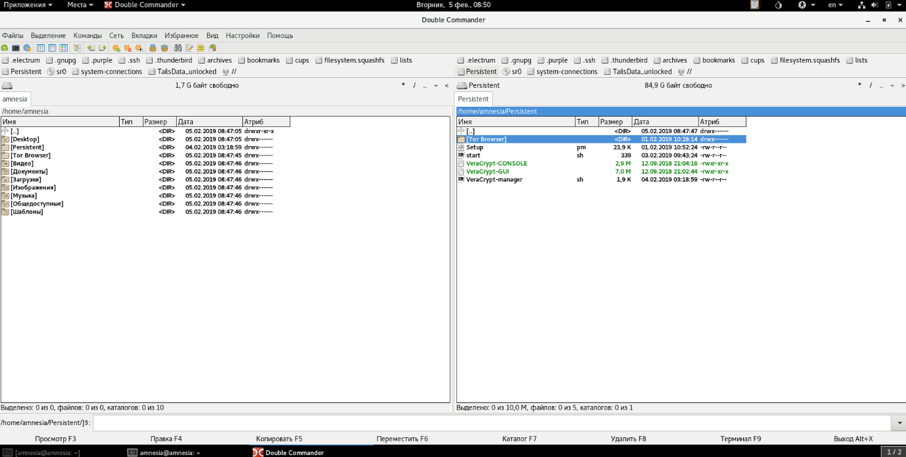Viewport: 906px width, 457px height.
Task: Click the Размер column header in right panel
Action: [x=614, y=122]
